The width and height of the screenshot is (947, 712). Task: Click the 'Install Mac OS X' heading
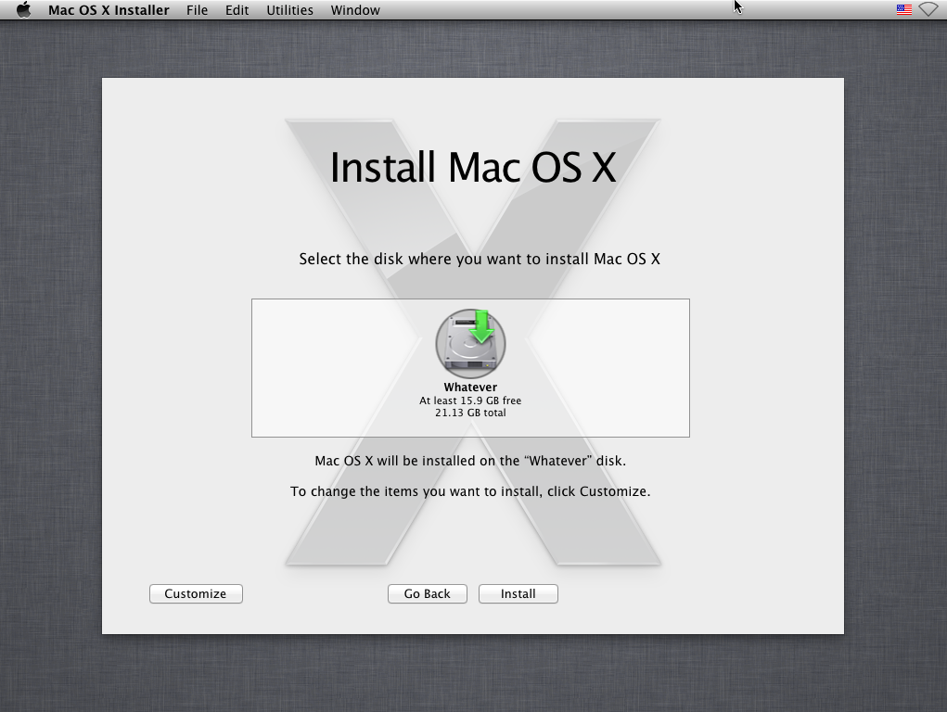pyautogui.click(x=473, y=167)
